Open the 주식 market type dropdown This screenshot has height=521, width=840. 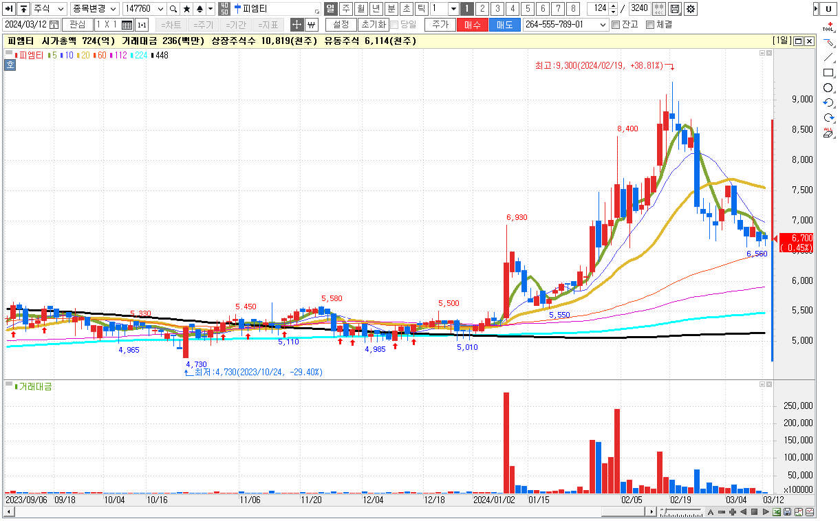click(x=49, y=9)
